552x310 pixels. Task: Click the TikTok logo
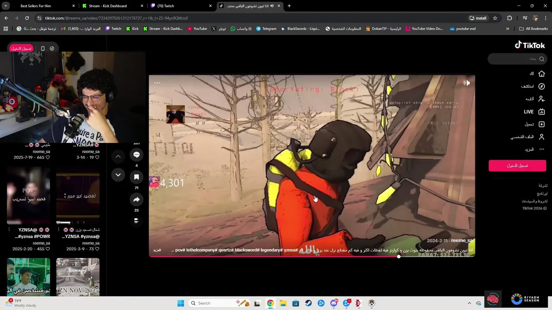point(530,45)
